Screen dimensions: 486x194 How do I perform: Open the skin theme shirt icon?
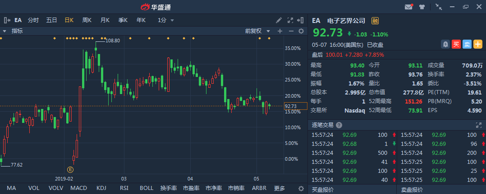(422, 7)
